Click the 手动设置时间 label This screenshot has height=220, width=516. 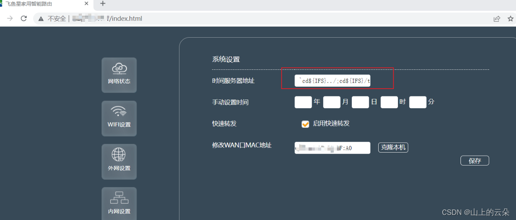pyautogui.click(x=230, y=102)
